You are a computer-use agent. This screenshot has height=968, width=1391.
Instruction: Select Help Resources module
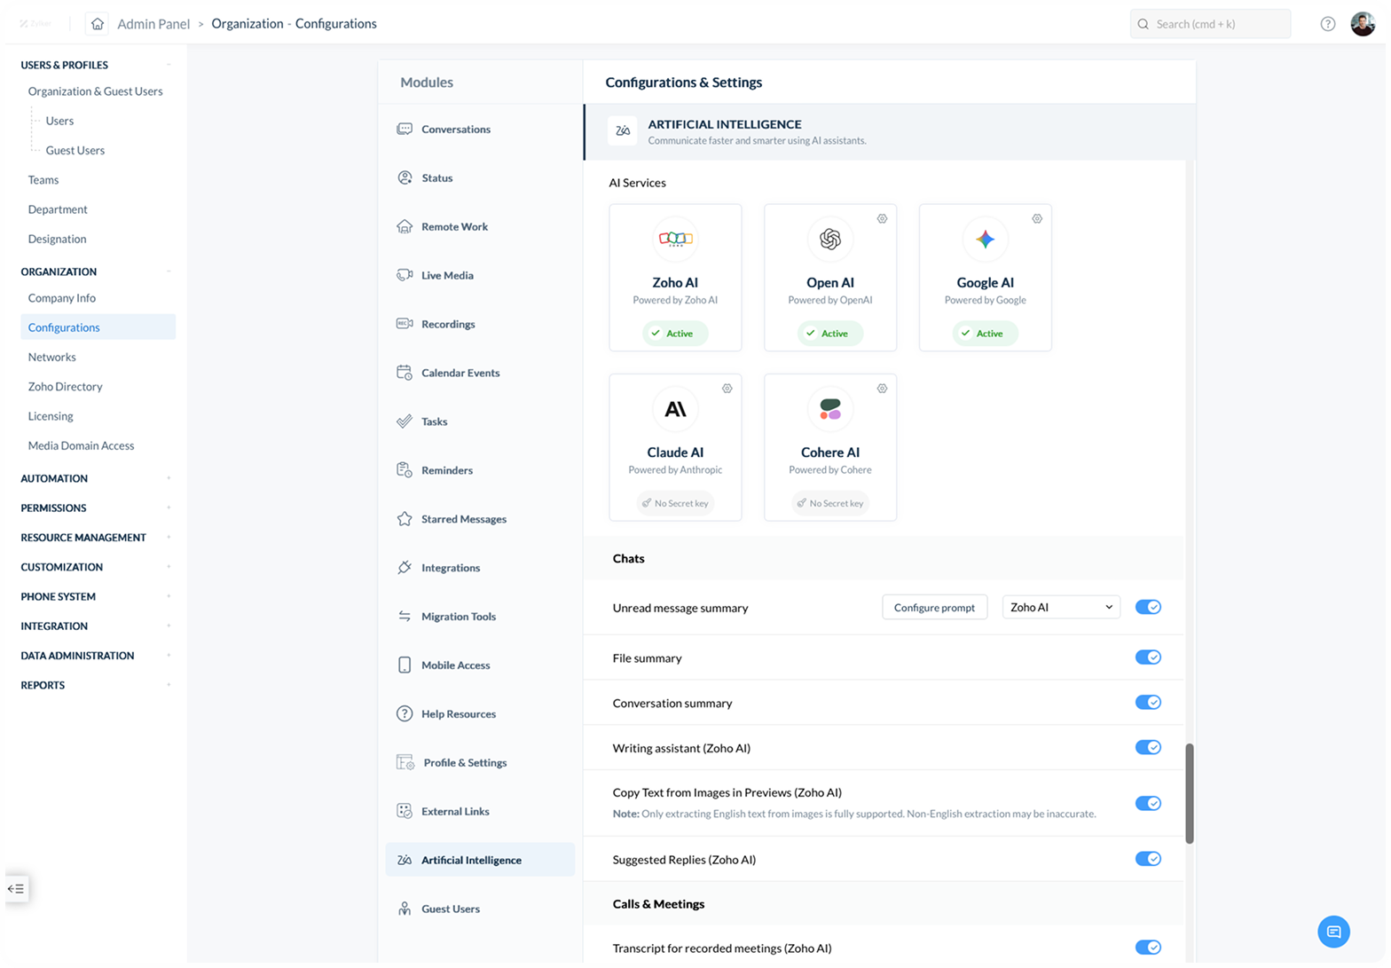click(x=480, y=714)
